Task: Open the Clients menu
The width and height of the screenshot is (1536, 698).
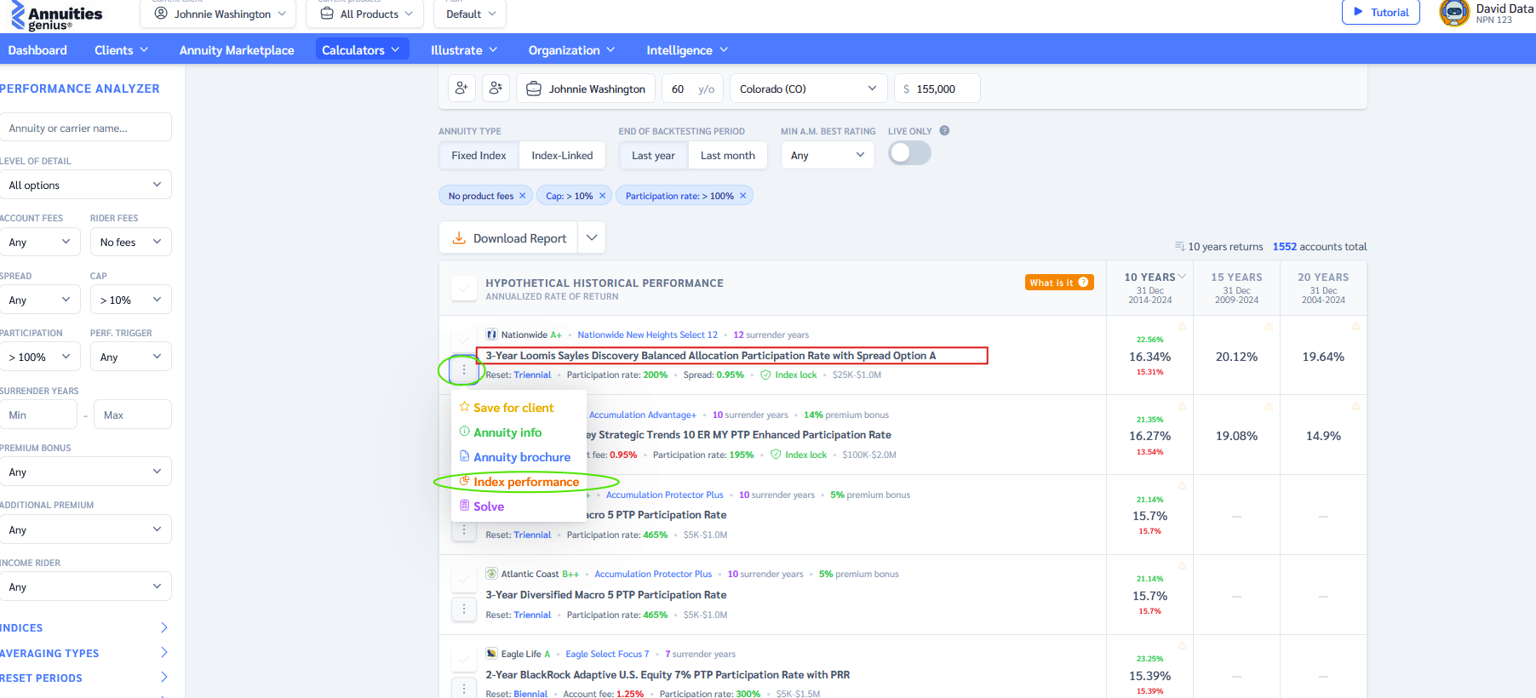Action: 121,50
